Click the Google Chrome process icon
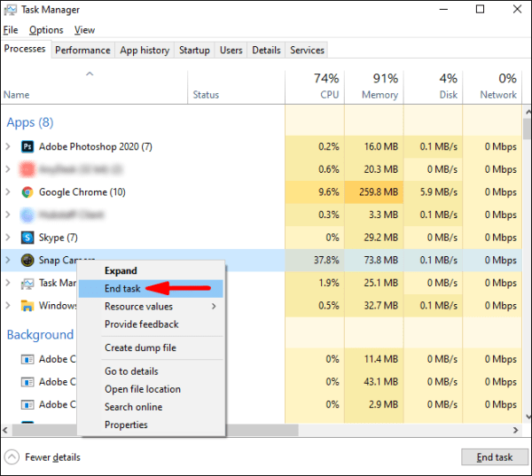This screenshot has height=476, width=532. point(27,192)
